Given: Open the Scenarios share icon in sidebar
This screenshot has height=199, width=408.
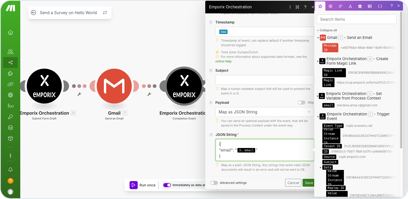Looking at the screenshot, I should click(10, 62).
